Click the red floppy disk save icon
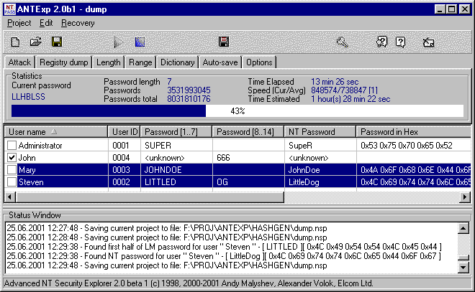 click(224, 42)
